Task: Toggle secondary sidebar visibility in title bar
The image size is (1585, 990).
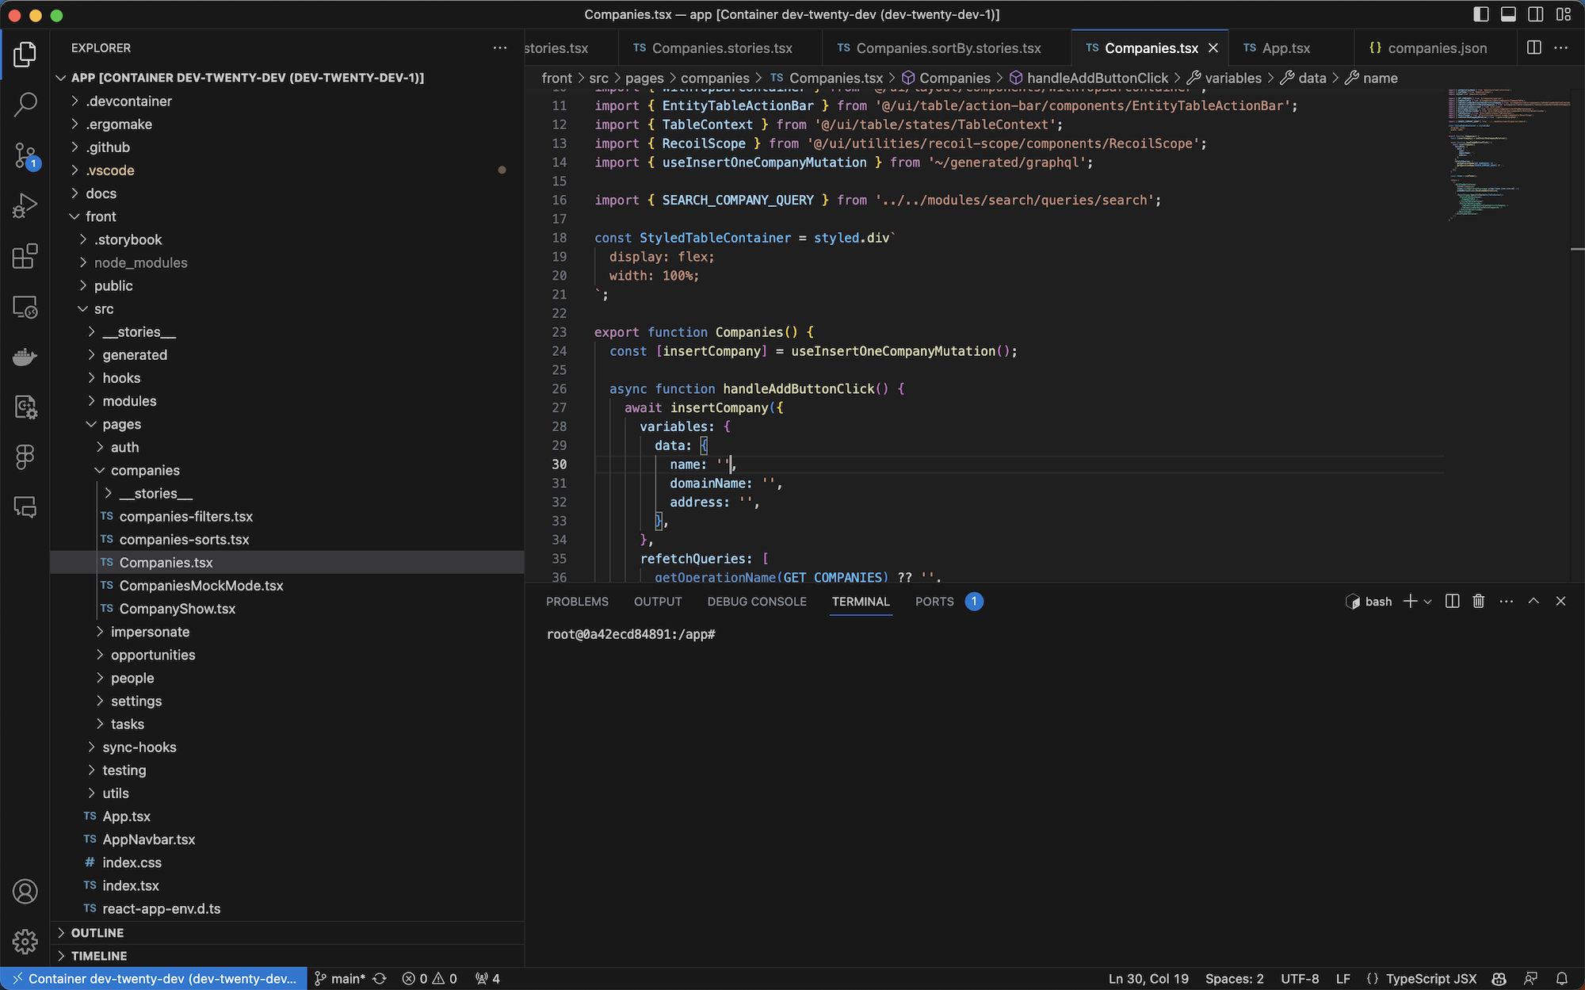Action: point(1535,14)
